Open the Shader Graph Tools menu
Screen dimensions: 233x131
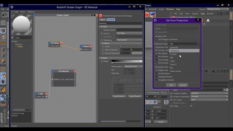coord(23,12)
